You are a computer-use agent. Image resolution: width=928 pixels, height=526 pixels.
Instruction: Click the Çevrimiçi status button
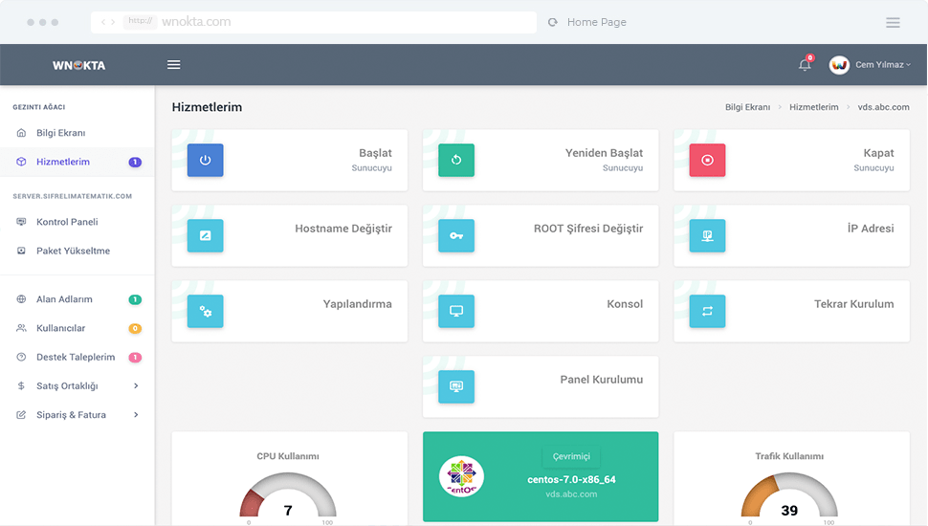point(571,456)
